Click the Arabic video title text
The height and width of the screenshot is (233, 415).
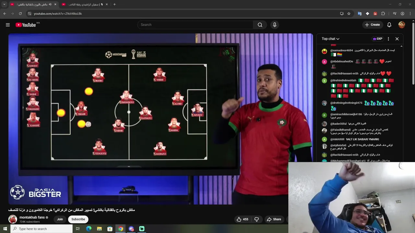pos(72,210)
